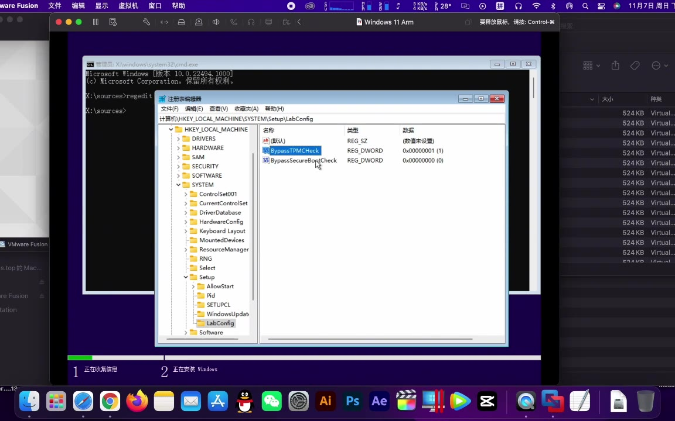The image size is (675, 421).
Task: Open Finder from the Dock
Action: [x=29, y=402]
